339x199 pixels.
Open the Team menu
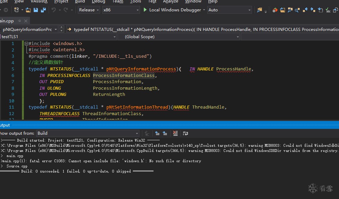[x=118, y=1]
